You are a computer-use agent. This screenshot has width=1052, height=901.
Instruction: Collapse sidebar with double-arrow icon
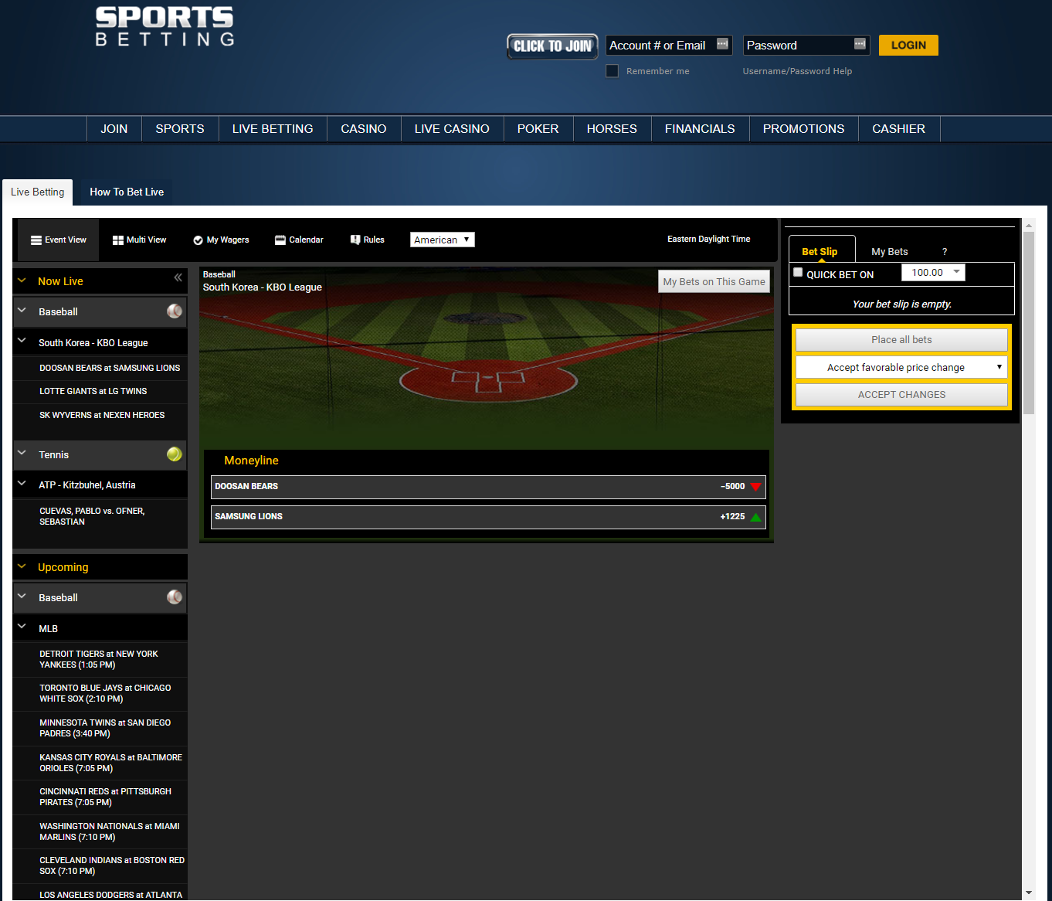click(178, 277)
